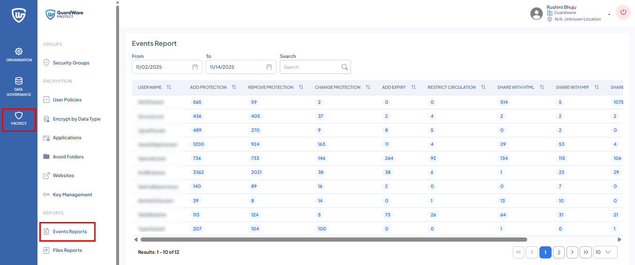Sort table by User Name column
The image size is (635, 265).
(x=169, y=87)
